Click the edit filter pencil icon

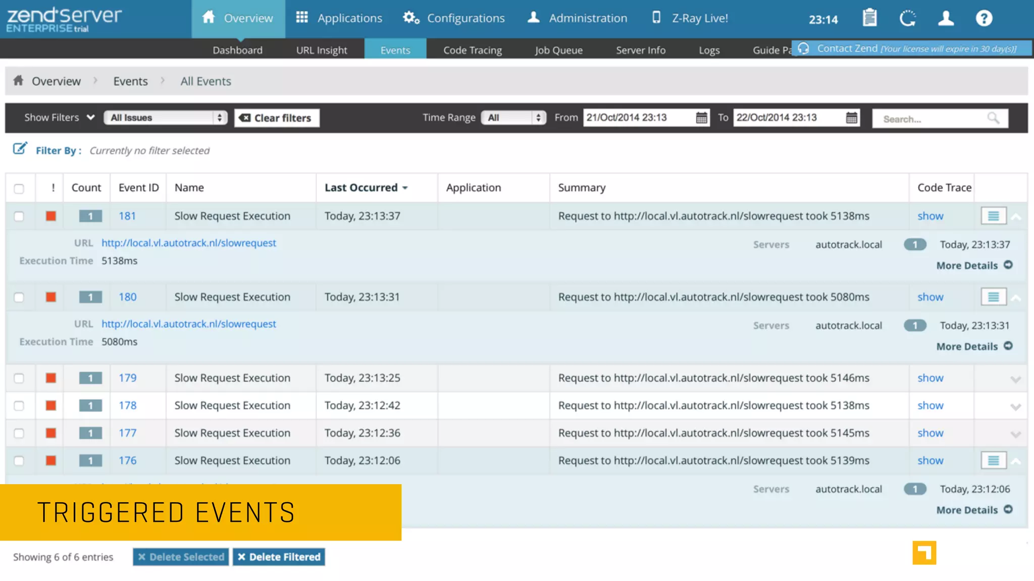click(x=20, y=149)
